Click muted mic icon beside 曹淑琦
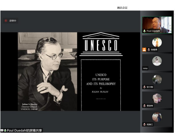175x138 pixels. [x=144, y=106]
